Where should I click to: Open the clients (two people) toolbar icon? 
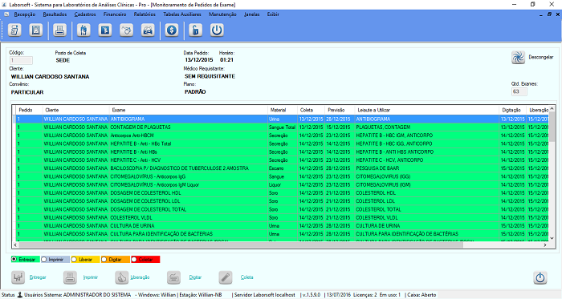pos(83,30)
